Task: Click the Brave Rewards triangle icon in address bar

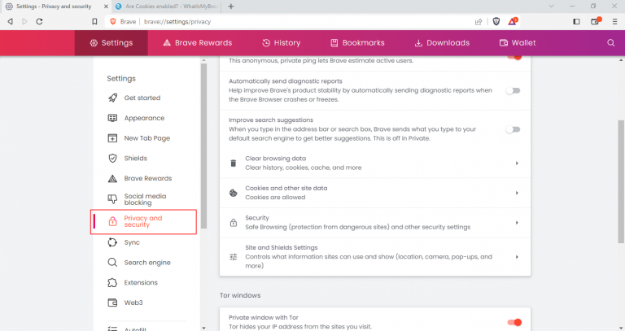Action: click(513, 21)
